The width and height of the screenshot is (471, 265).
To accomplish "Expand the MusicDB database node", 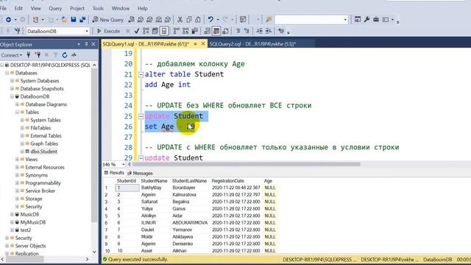I will pyautogui.click(x=12, y=214).
